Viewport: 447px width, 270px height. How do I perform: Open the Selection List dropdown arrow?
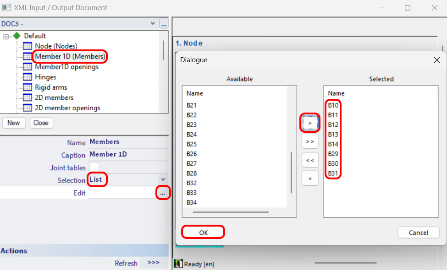[163, 179]
